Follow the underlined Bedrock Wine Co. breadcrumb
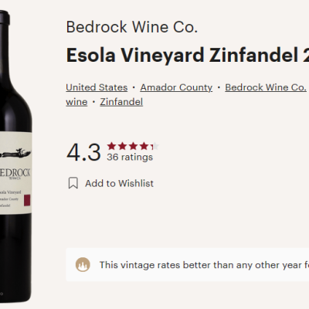309x309 pixels. coord(266,87)
